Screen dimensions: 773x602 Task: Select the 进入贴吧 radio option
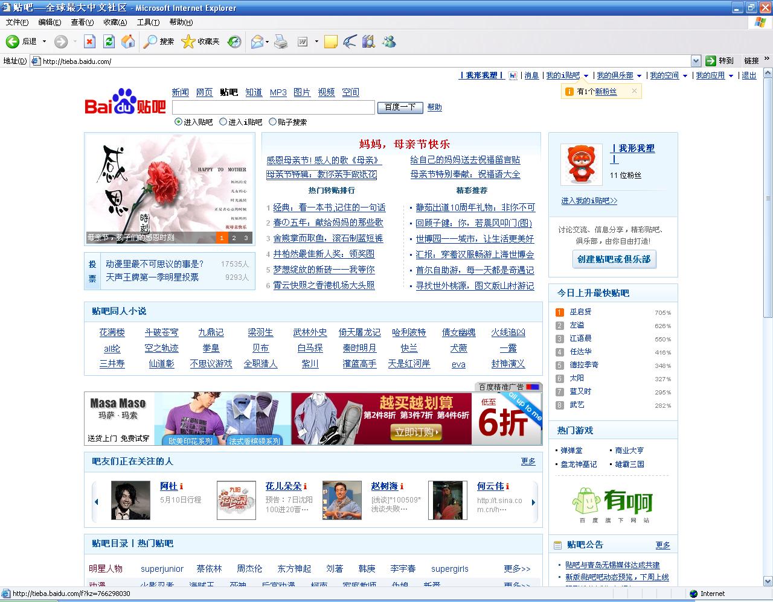click(178, 122)
